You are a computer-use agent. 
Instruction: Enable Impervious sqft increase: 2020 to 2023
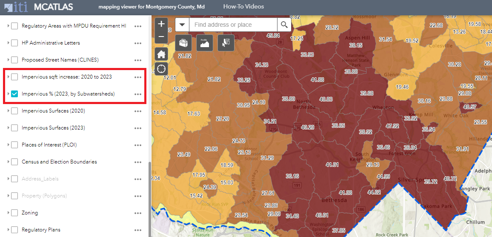click(14, 77)
